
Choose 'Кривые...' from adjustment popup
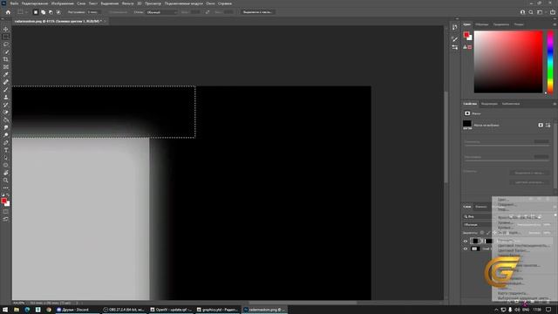[x=505, y=228]
